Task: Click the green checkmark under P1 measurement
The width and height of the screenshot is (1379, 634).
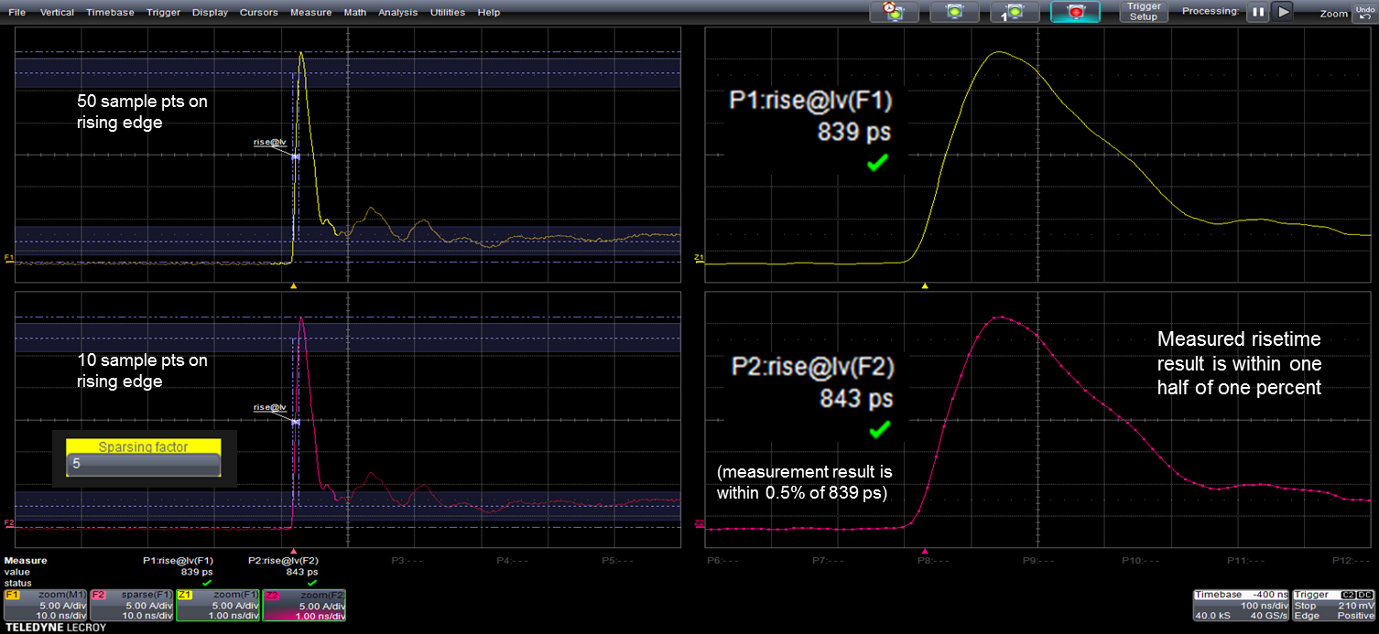Action: [876, 163]
